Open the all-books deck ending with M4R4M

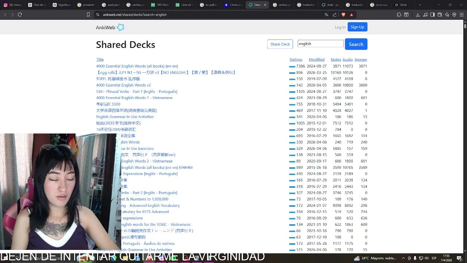click(x=157, y=167)
